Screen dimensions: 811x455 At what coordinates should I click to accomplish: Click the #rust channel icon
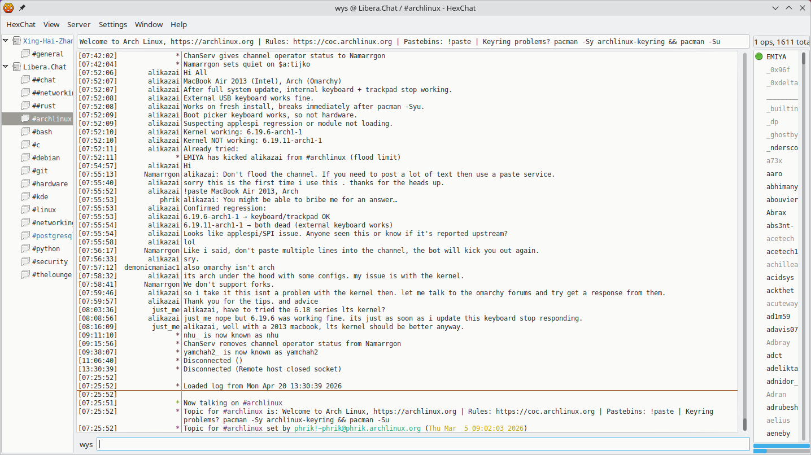[x=25, y=106]
